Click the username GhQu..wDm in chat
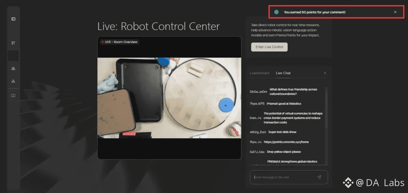408x193 pixels. click(258, 92)
